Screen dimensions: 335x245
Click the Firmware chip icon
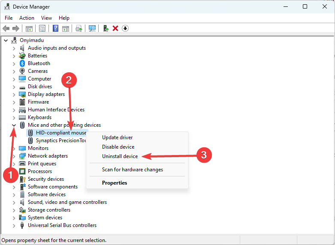tap(22, 102)
